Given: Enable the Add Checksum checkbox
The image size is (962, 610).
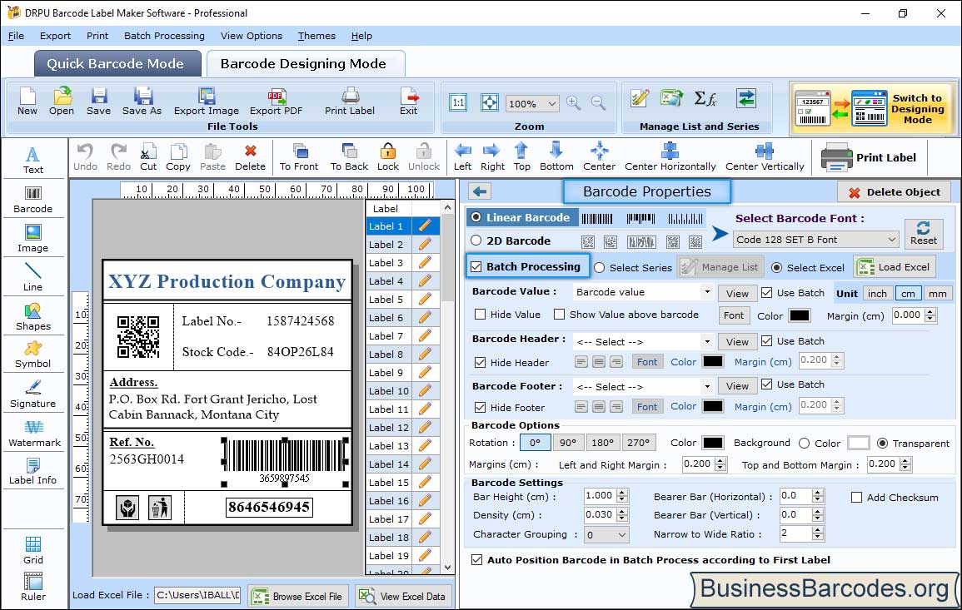Looking at the screenshot, I should [x=856, y=497].
